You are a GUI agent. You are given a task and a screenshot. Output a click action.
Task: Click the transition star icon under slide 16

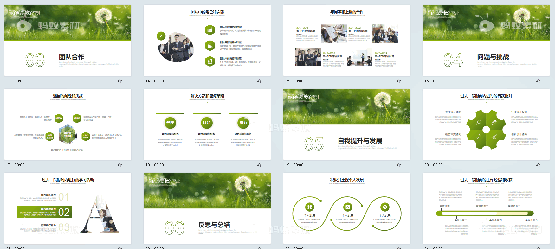pyautogui.click(x=538, y=81)
